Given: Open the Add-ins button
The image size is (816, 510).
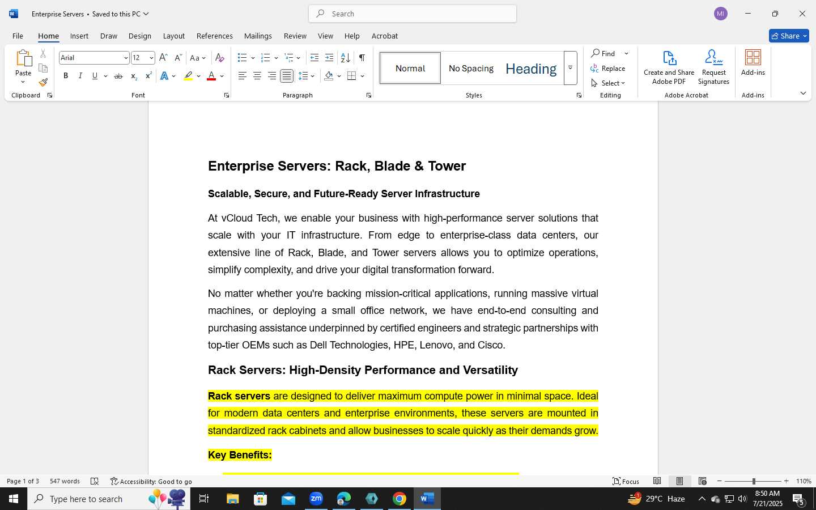Looking at the screenshot, I should pyautogui.click(x=753, y=63).
